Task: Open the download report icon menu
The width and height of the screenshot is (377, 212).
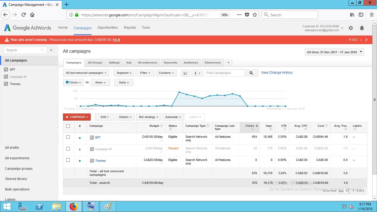Action: (197, 73)
